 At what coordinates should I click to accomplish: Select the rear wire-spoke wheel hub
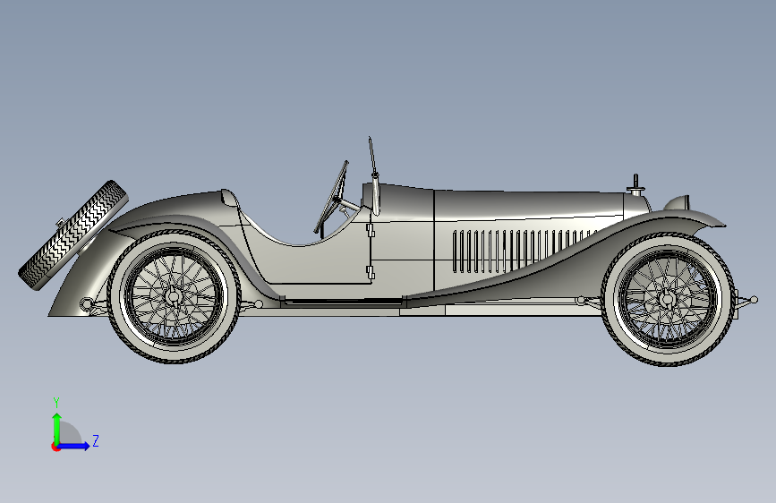pyautogui.click(x=174, y=296)
